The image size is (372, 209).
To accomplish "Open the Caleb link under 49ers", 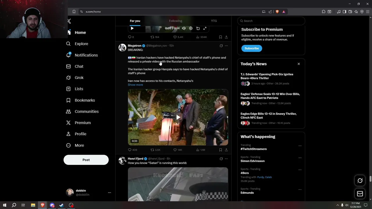I will [x=268, y=177].
